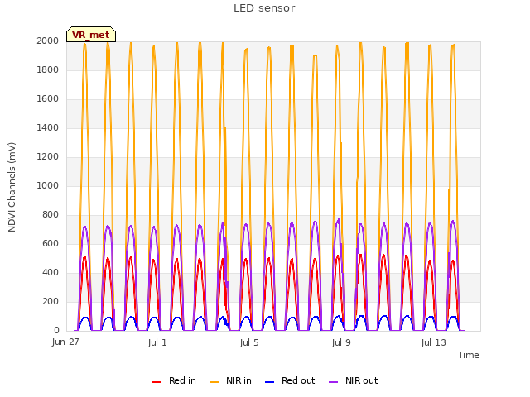This screenshot has height=397, width=530.
Task: Click the 600 y-axis tick label
Action: pos(51,243)
